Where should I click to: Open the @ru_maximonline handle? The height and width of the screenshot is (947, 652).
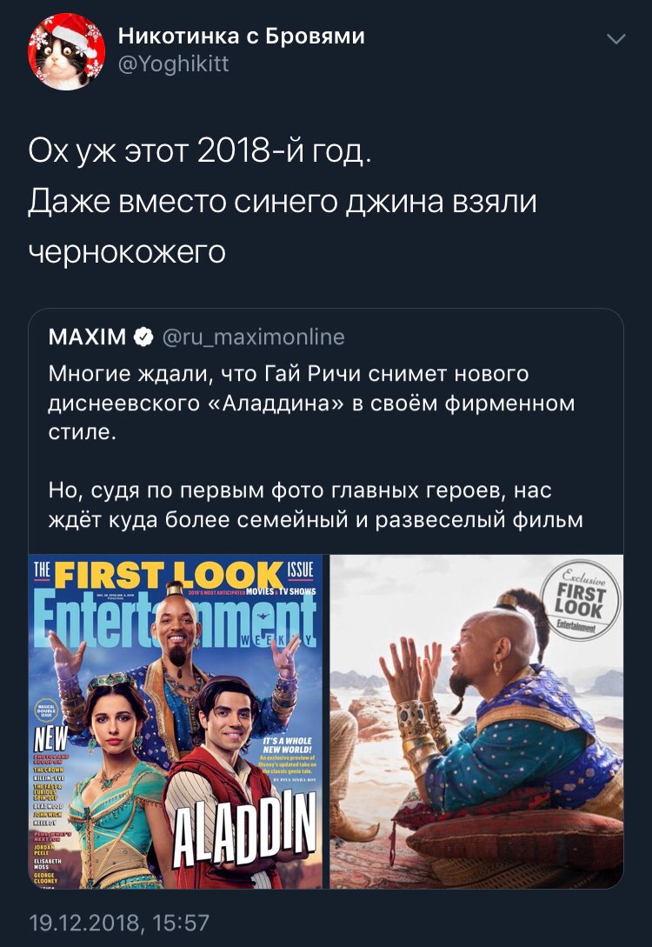click(x=254, y=337)
